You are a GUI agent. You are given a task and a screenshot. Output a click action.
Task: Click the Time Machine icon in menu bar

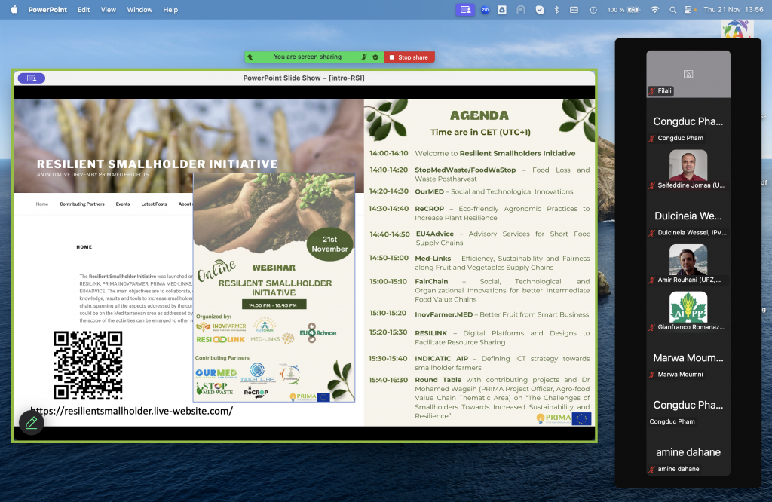pyautogui.click(x=593, y=10)
